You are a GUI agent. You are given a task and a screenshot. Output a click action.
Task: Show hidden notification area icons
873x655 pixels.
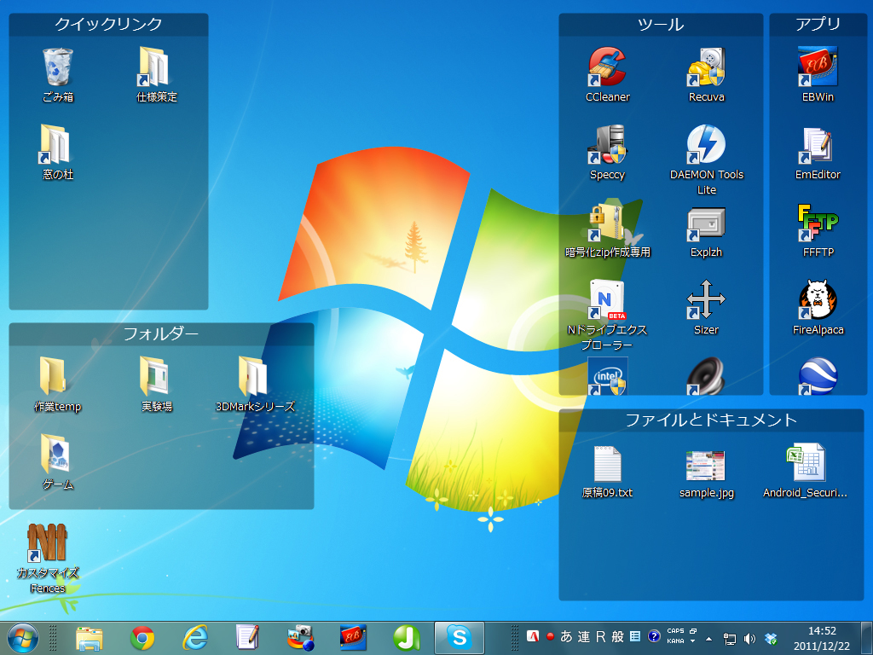coord(708,639)
